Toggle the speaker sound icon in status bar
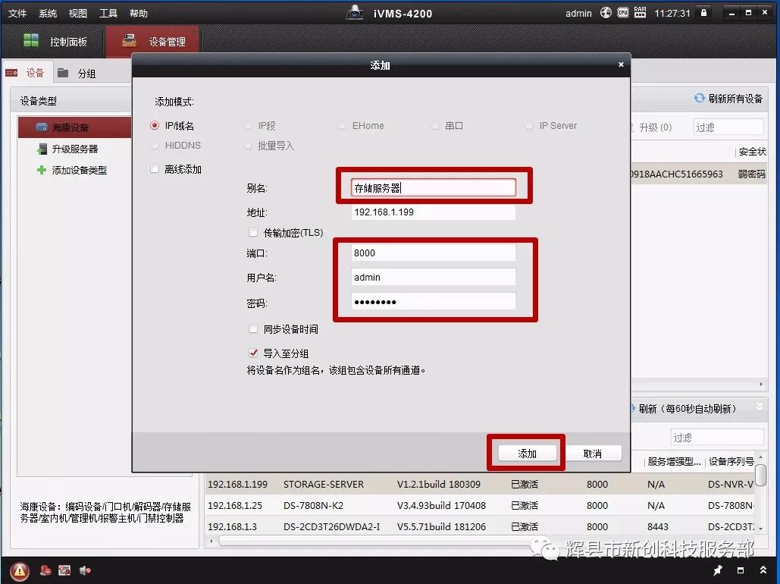 (x=85, y=570)
